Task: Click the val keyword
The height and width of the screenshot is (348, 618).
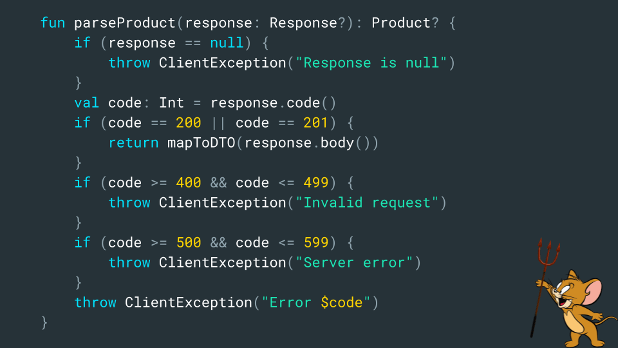Action: 87,103
